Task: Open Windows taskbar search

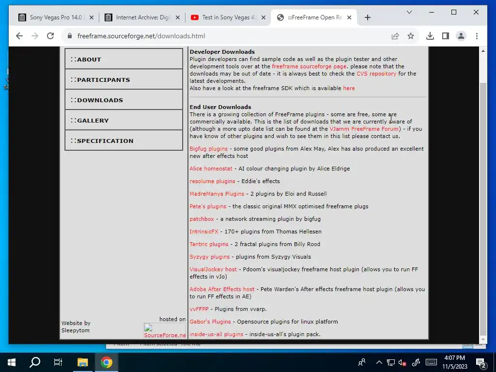Action: (x=35, y=362)
